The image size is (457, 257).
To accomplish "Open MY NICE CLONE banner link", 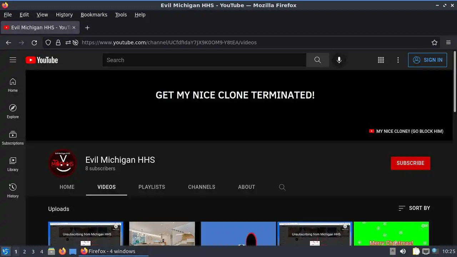I will click(x=406, y=131).
